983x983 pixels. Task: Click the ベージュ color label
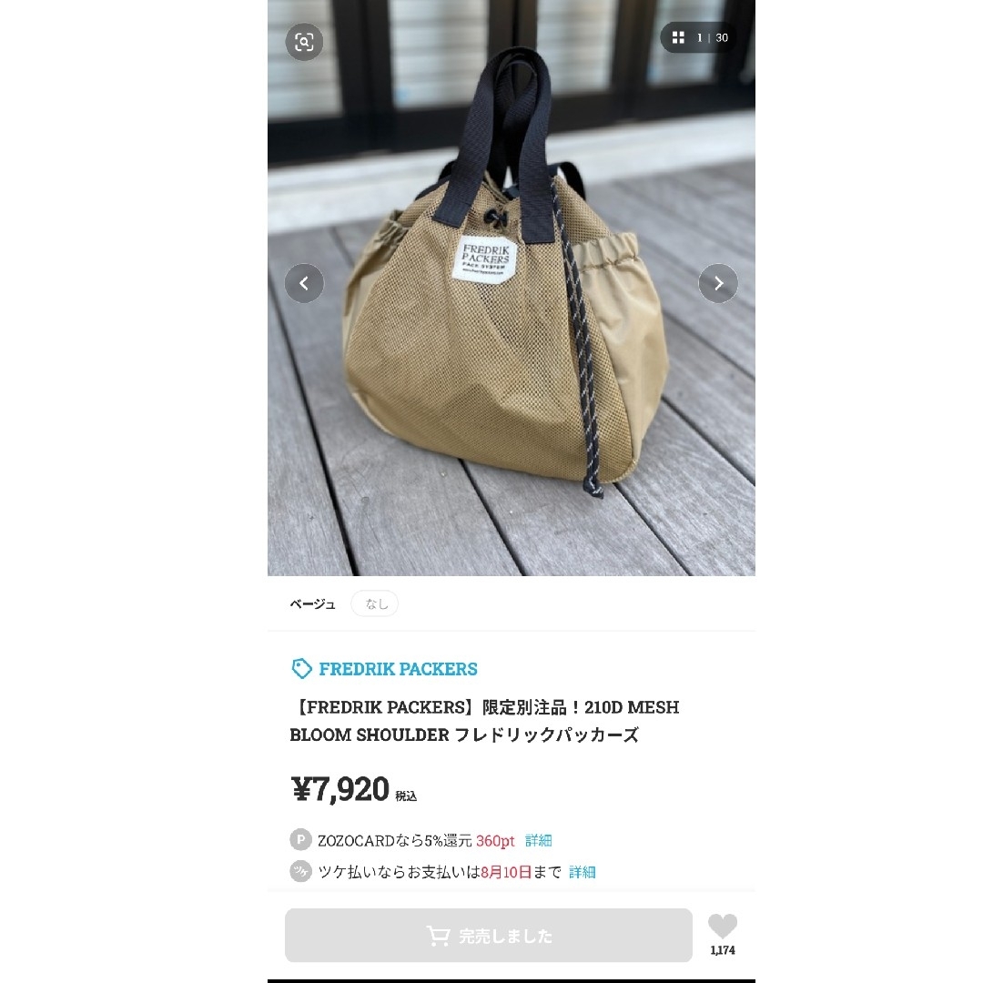[312, 603]
